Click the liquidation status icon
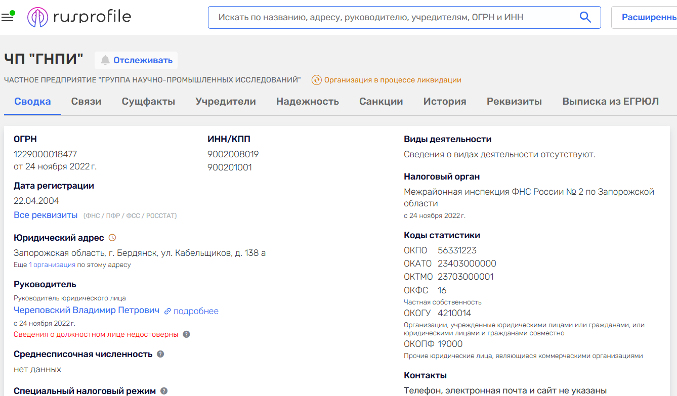This screenshot has width=677, height=396. pos(317,80)
